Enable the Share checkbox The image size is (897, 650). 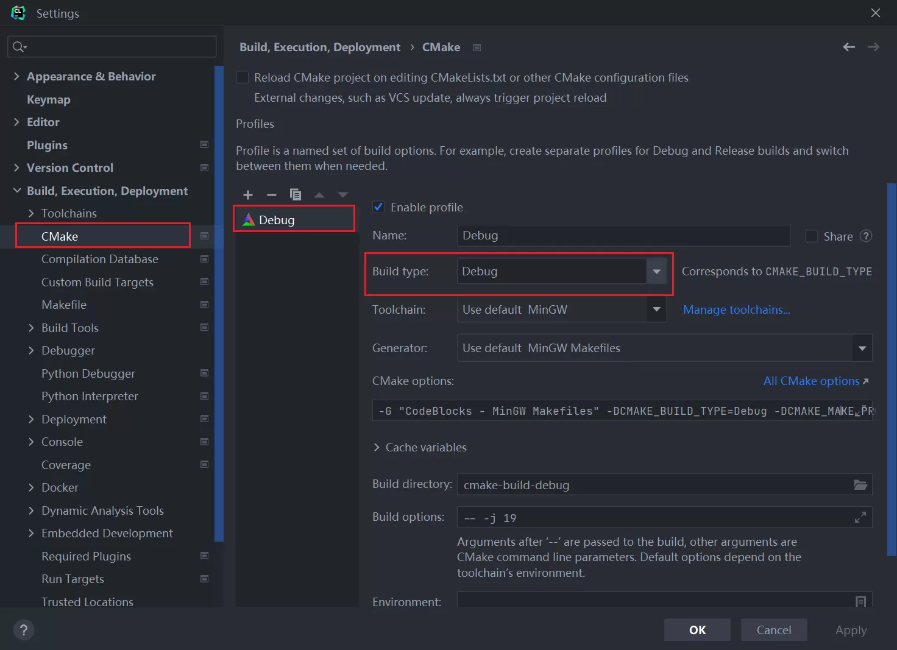(812, 236)
